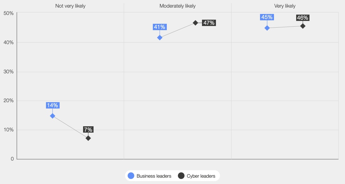This screenshot has height=184, width=345.
Task: Click the Not very likely category header
Action: pos(70,6)
